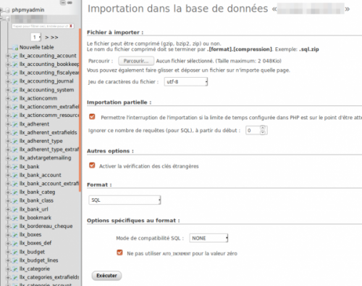
Task: Clear the table filter with red X
Action: [71, 26]
